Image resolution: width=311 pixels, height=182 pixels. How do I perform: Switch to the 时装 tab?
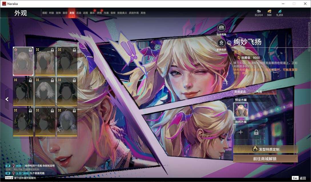(x=51, y=13)
